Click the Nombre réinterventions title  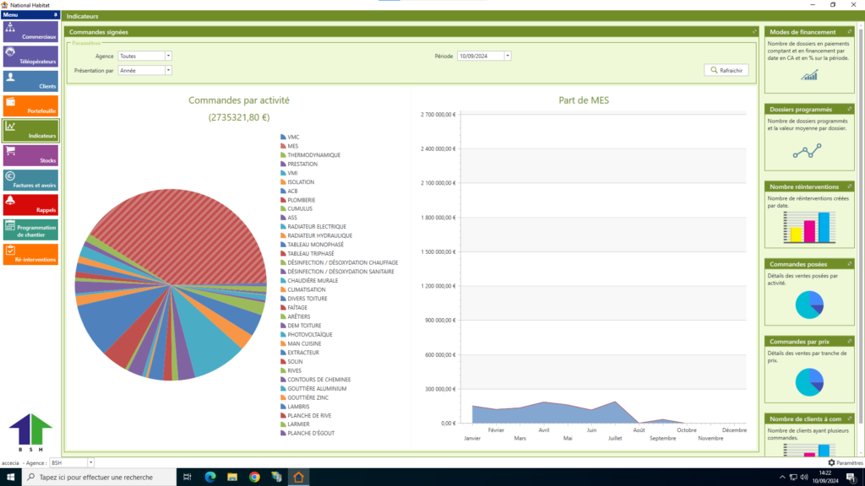804,186
